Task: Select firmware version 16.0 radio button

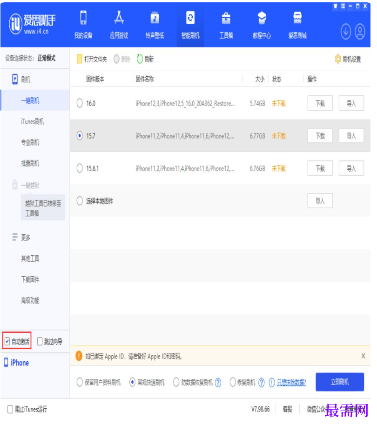Action: (80, 103)
